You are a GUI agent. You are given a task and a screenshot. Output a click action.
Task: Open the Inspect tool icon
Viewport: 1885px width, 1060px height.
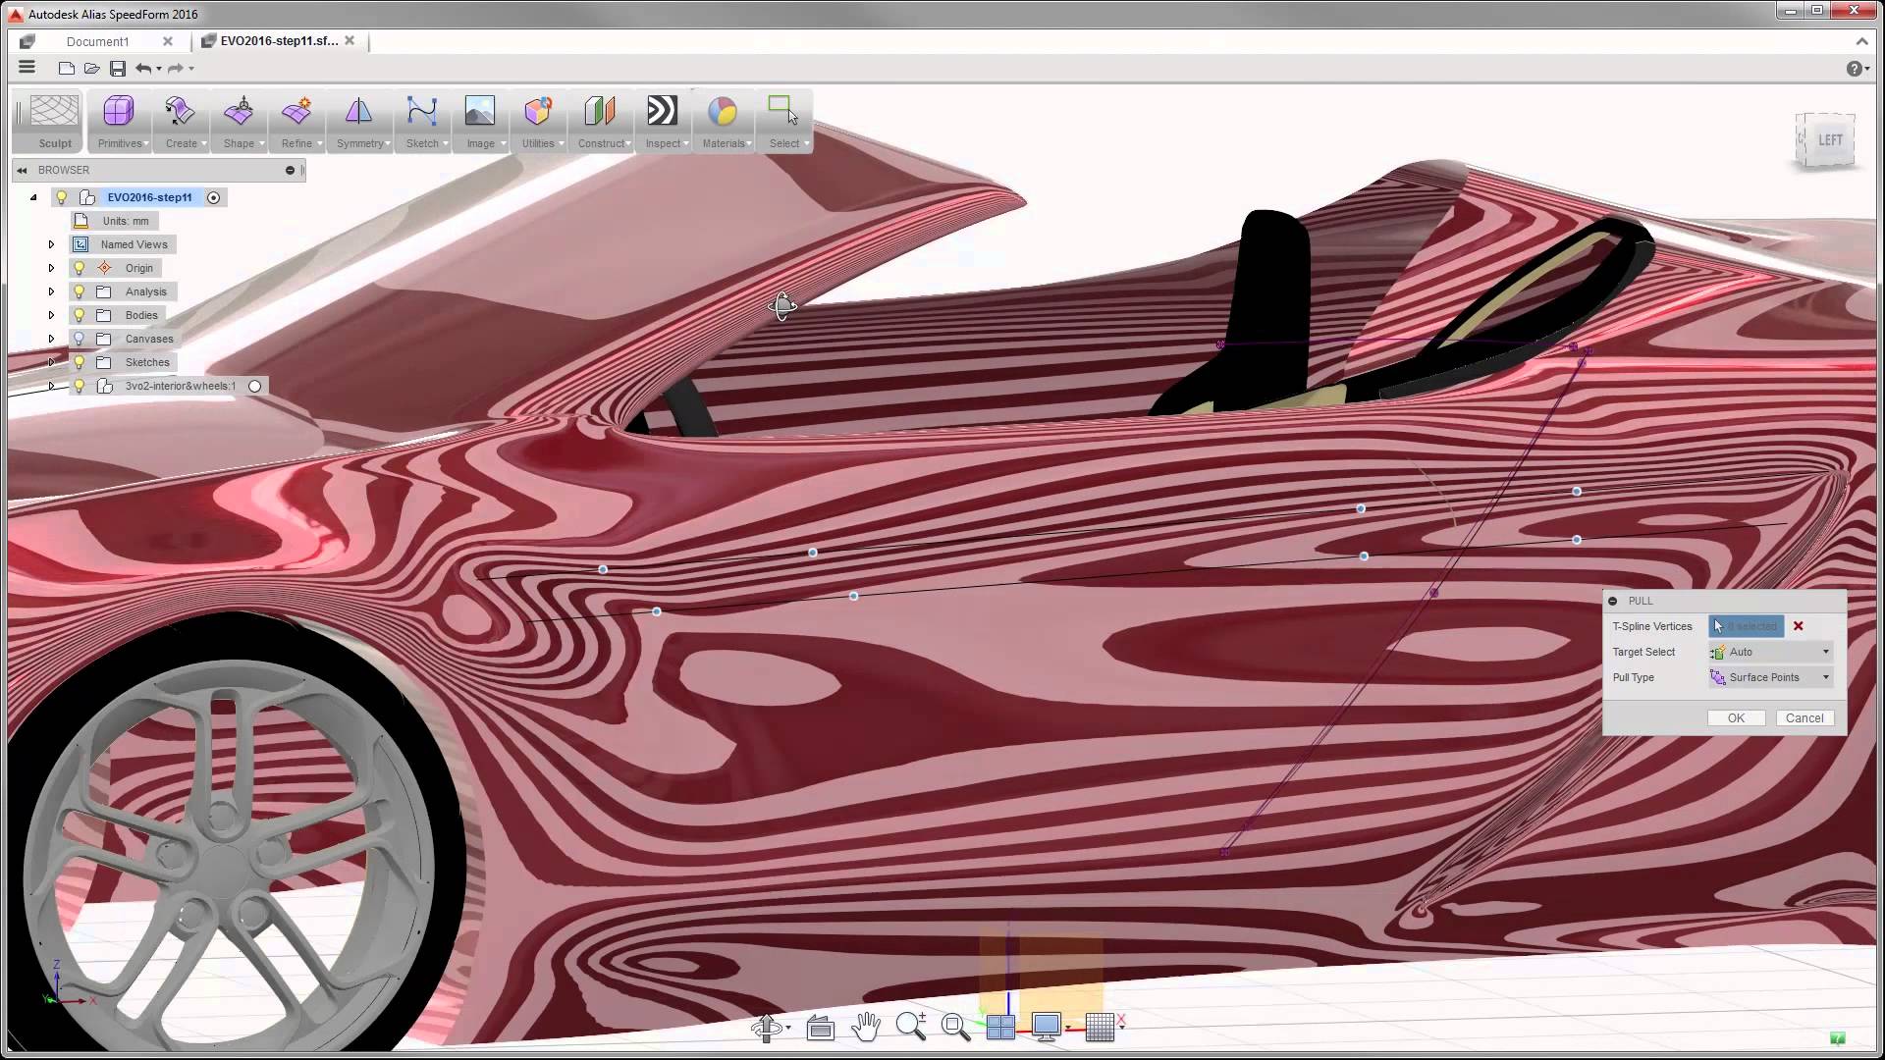click(x=662, y=111)
